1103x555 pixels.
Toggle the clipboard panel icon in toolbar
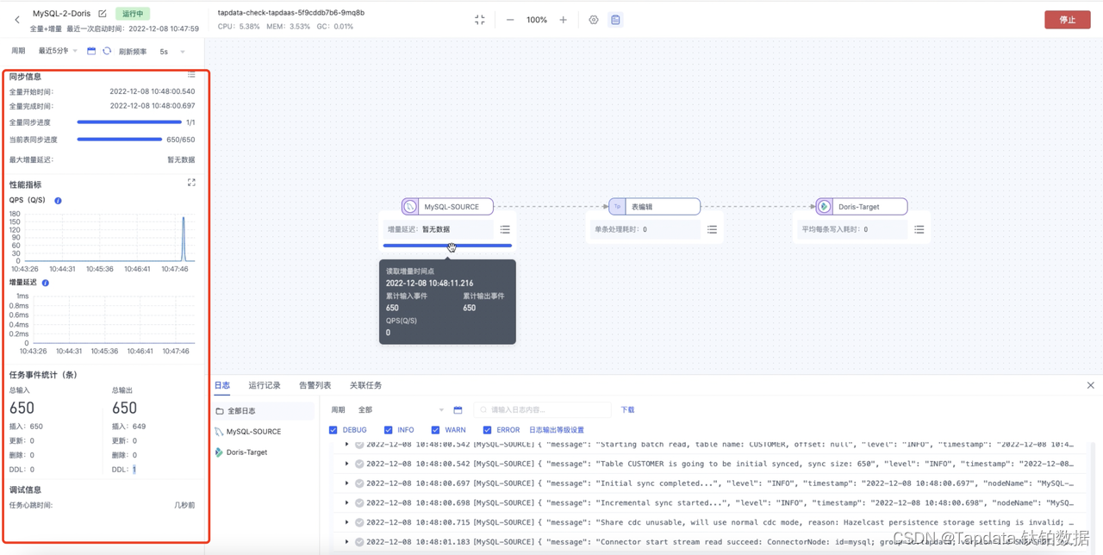click(x=615, y=20)
